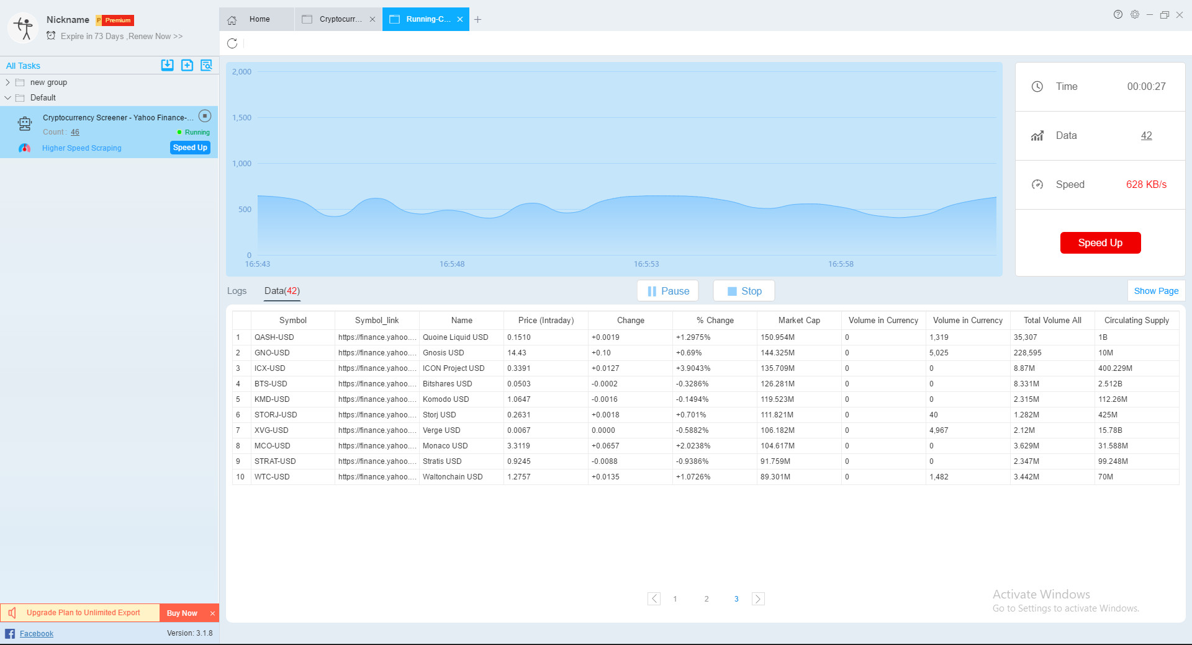The width and height of the screenshot is (1192, 645).
Task: Click the +3.9043% change cell
Action: 715,368
